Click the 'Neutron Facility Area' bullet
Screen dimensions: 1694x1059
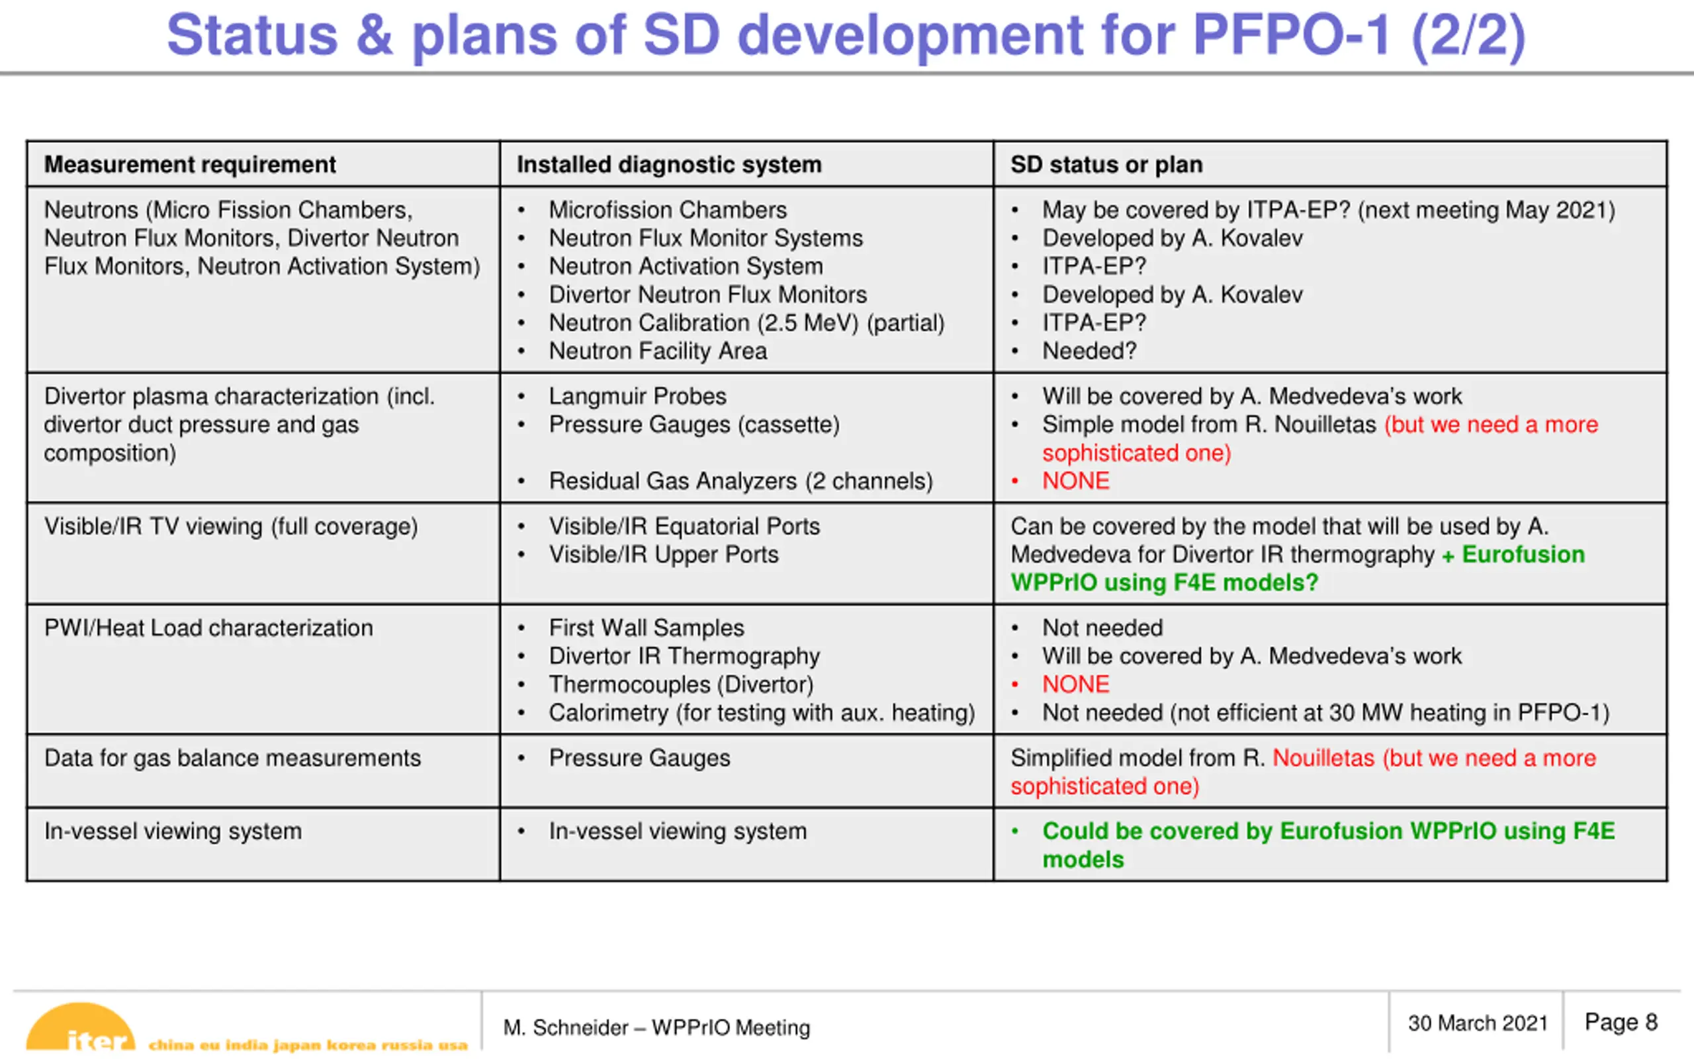coord(657,351)
